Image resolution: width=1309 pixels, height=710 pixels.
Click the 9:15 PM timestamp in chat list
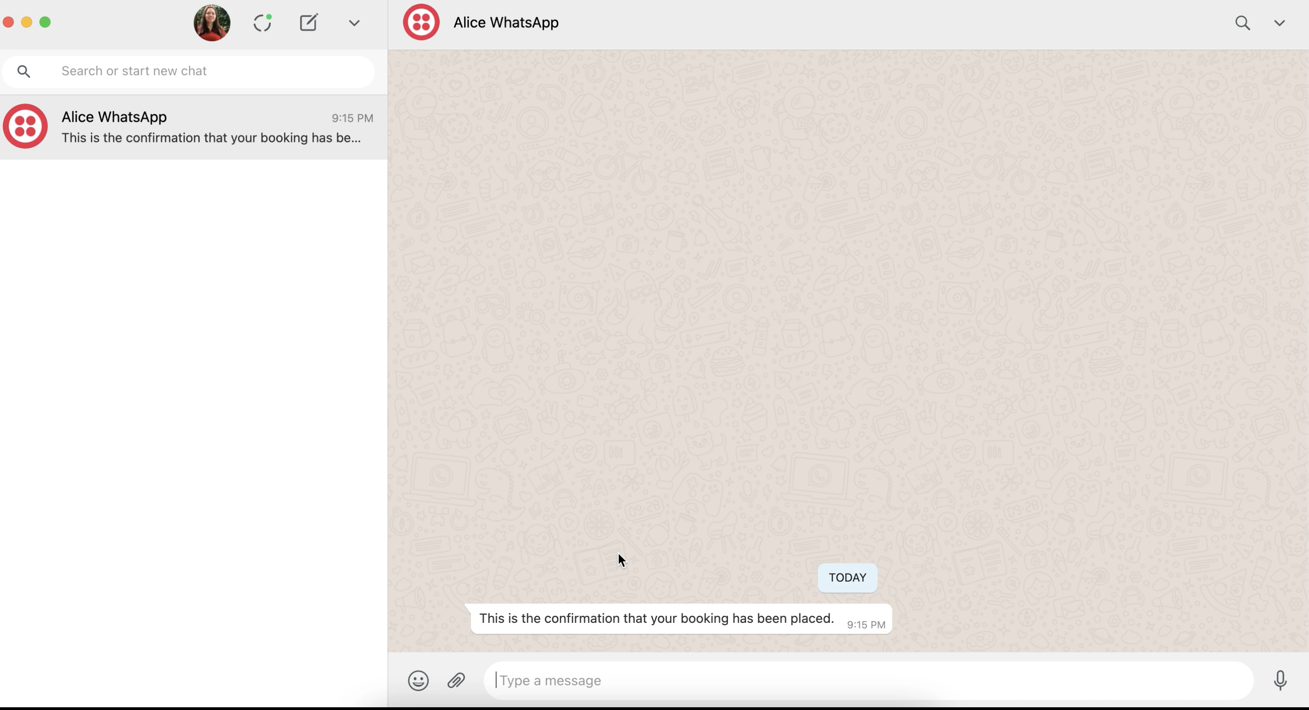352,118
